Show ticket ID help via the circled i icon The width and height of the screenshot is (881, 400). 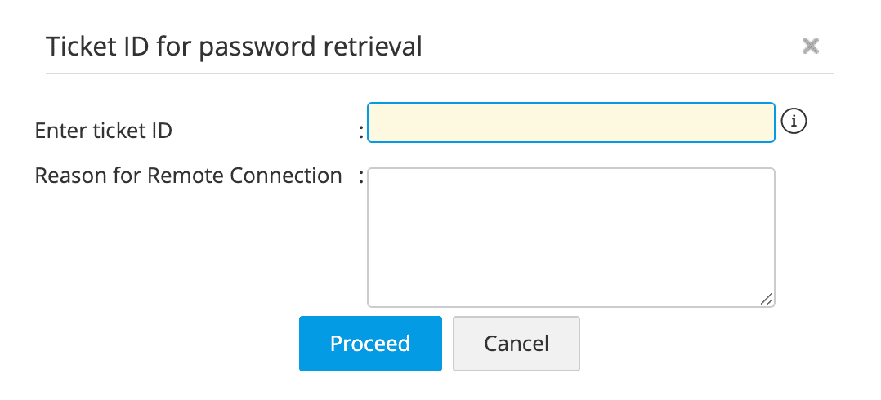794,122
